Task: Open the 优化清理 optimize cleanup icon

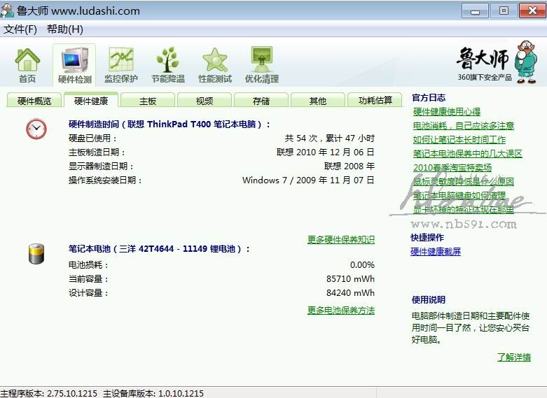Action: (x=262, y=65)
